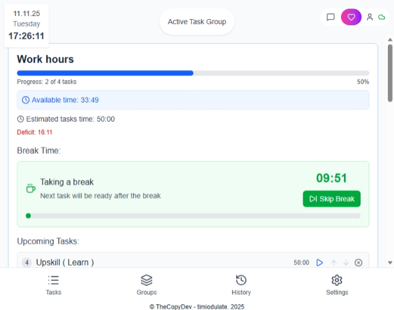Click the 09:51 break countdown
This screenshot has width=394, height=310.
click(332, 178)
